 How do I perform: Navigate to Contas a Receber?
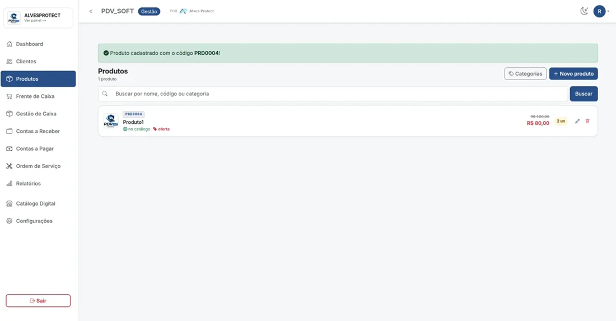pos(38,131)
